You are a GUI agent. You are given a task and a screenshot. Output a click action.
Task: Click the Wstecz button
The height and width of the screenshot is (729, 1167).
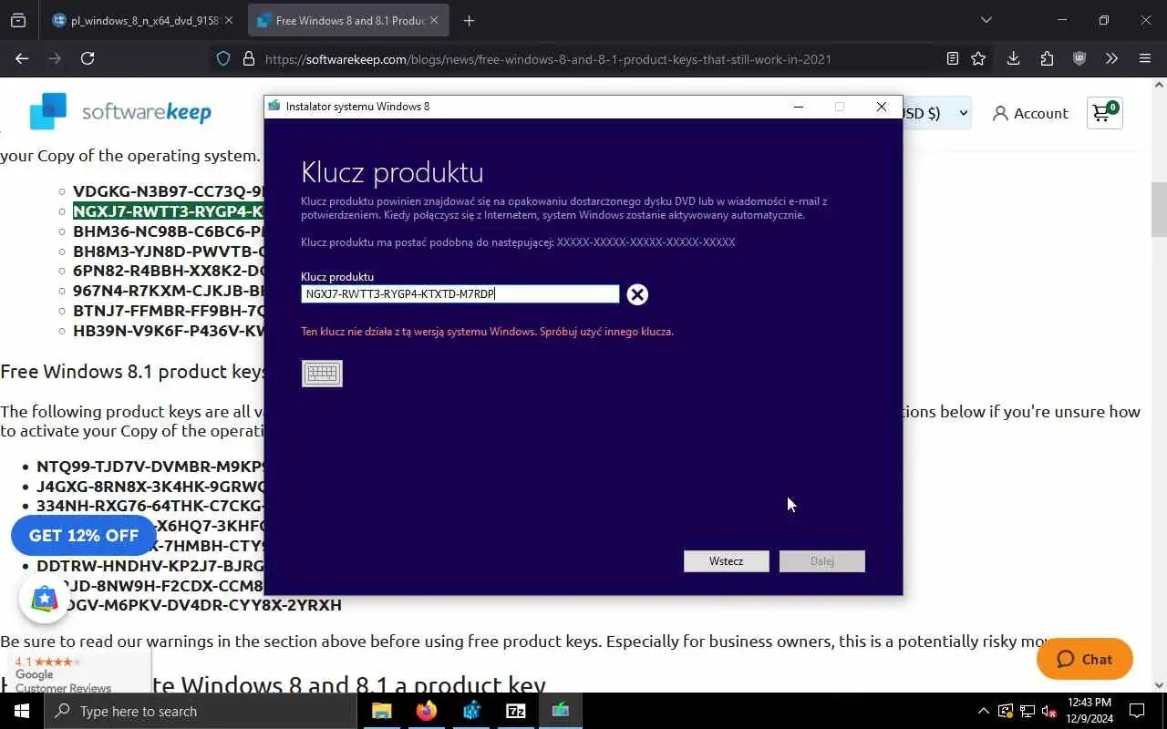(x=726, y=561)
